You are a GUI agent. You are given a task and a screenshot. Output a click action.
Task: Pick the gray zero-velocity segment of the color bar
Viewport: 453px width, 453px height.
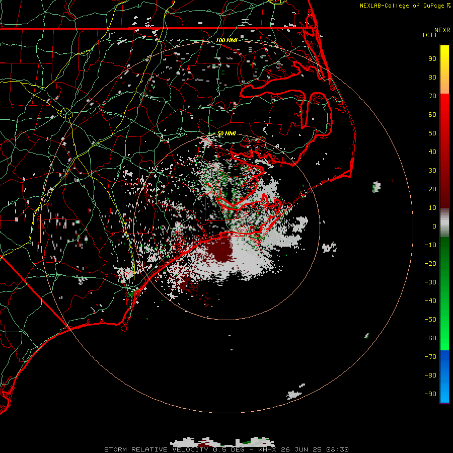(x=444, y=223)
